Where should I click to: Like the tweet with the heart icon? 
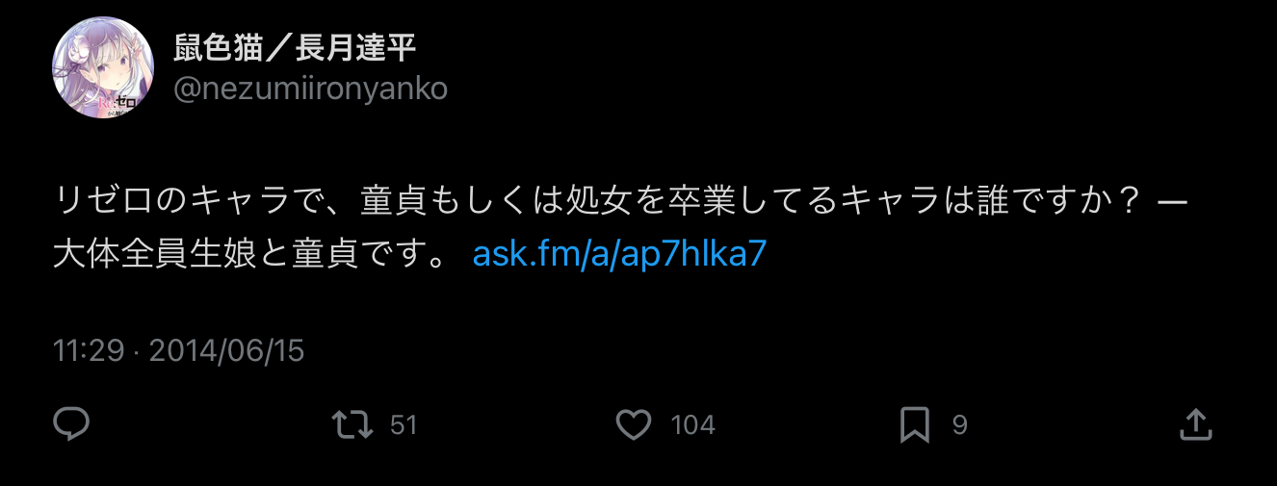[x=633, y=424]
